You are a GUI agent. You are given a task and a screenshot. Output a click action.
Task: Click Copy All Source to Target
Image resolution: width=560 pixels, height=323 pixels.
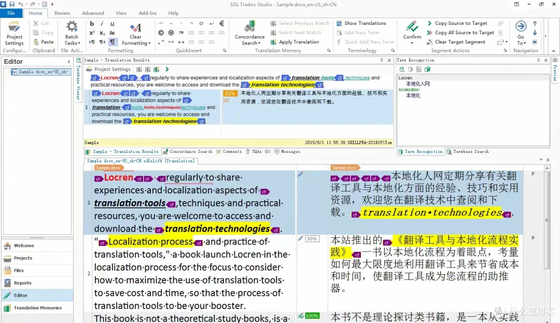[460, 33]
